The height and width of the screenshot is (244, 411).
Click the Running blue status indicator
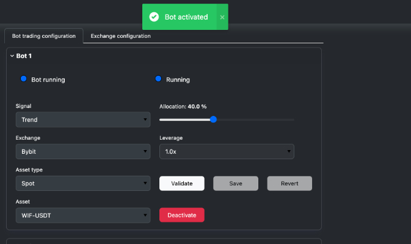click(x=158, y=79)
